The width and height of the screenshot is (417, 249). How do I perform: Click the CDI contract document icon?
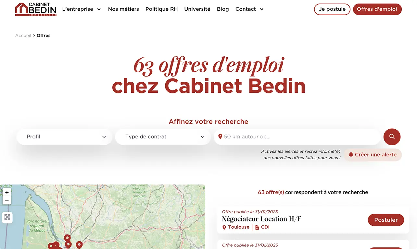(x=257, y=228)
